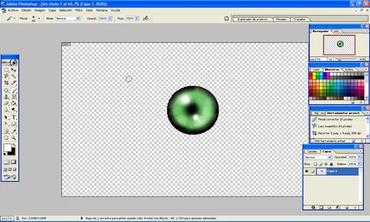Screen dimensions: 370x222
Task: Open layer blend mode Normal dropdown
Action: [x=318, y=157]
